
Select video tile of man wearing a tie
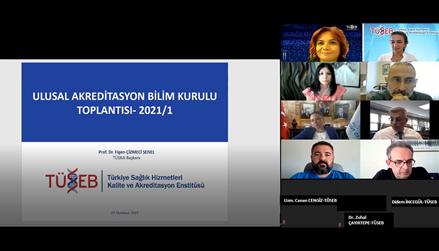click(400, 120)
